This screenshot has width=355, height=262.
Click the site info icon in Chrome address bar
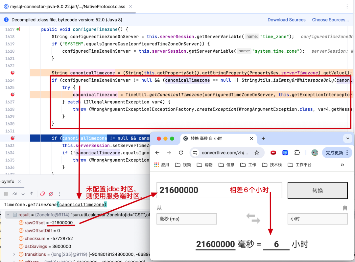coord(195,152)
